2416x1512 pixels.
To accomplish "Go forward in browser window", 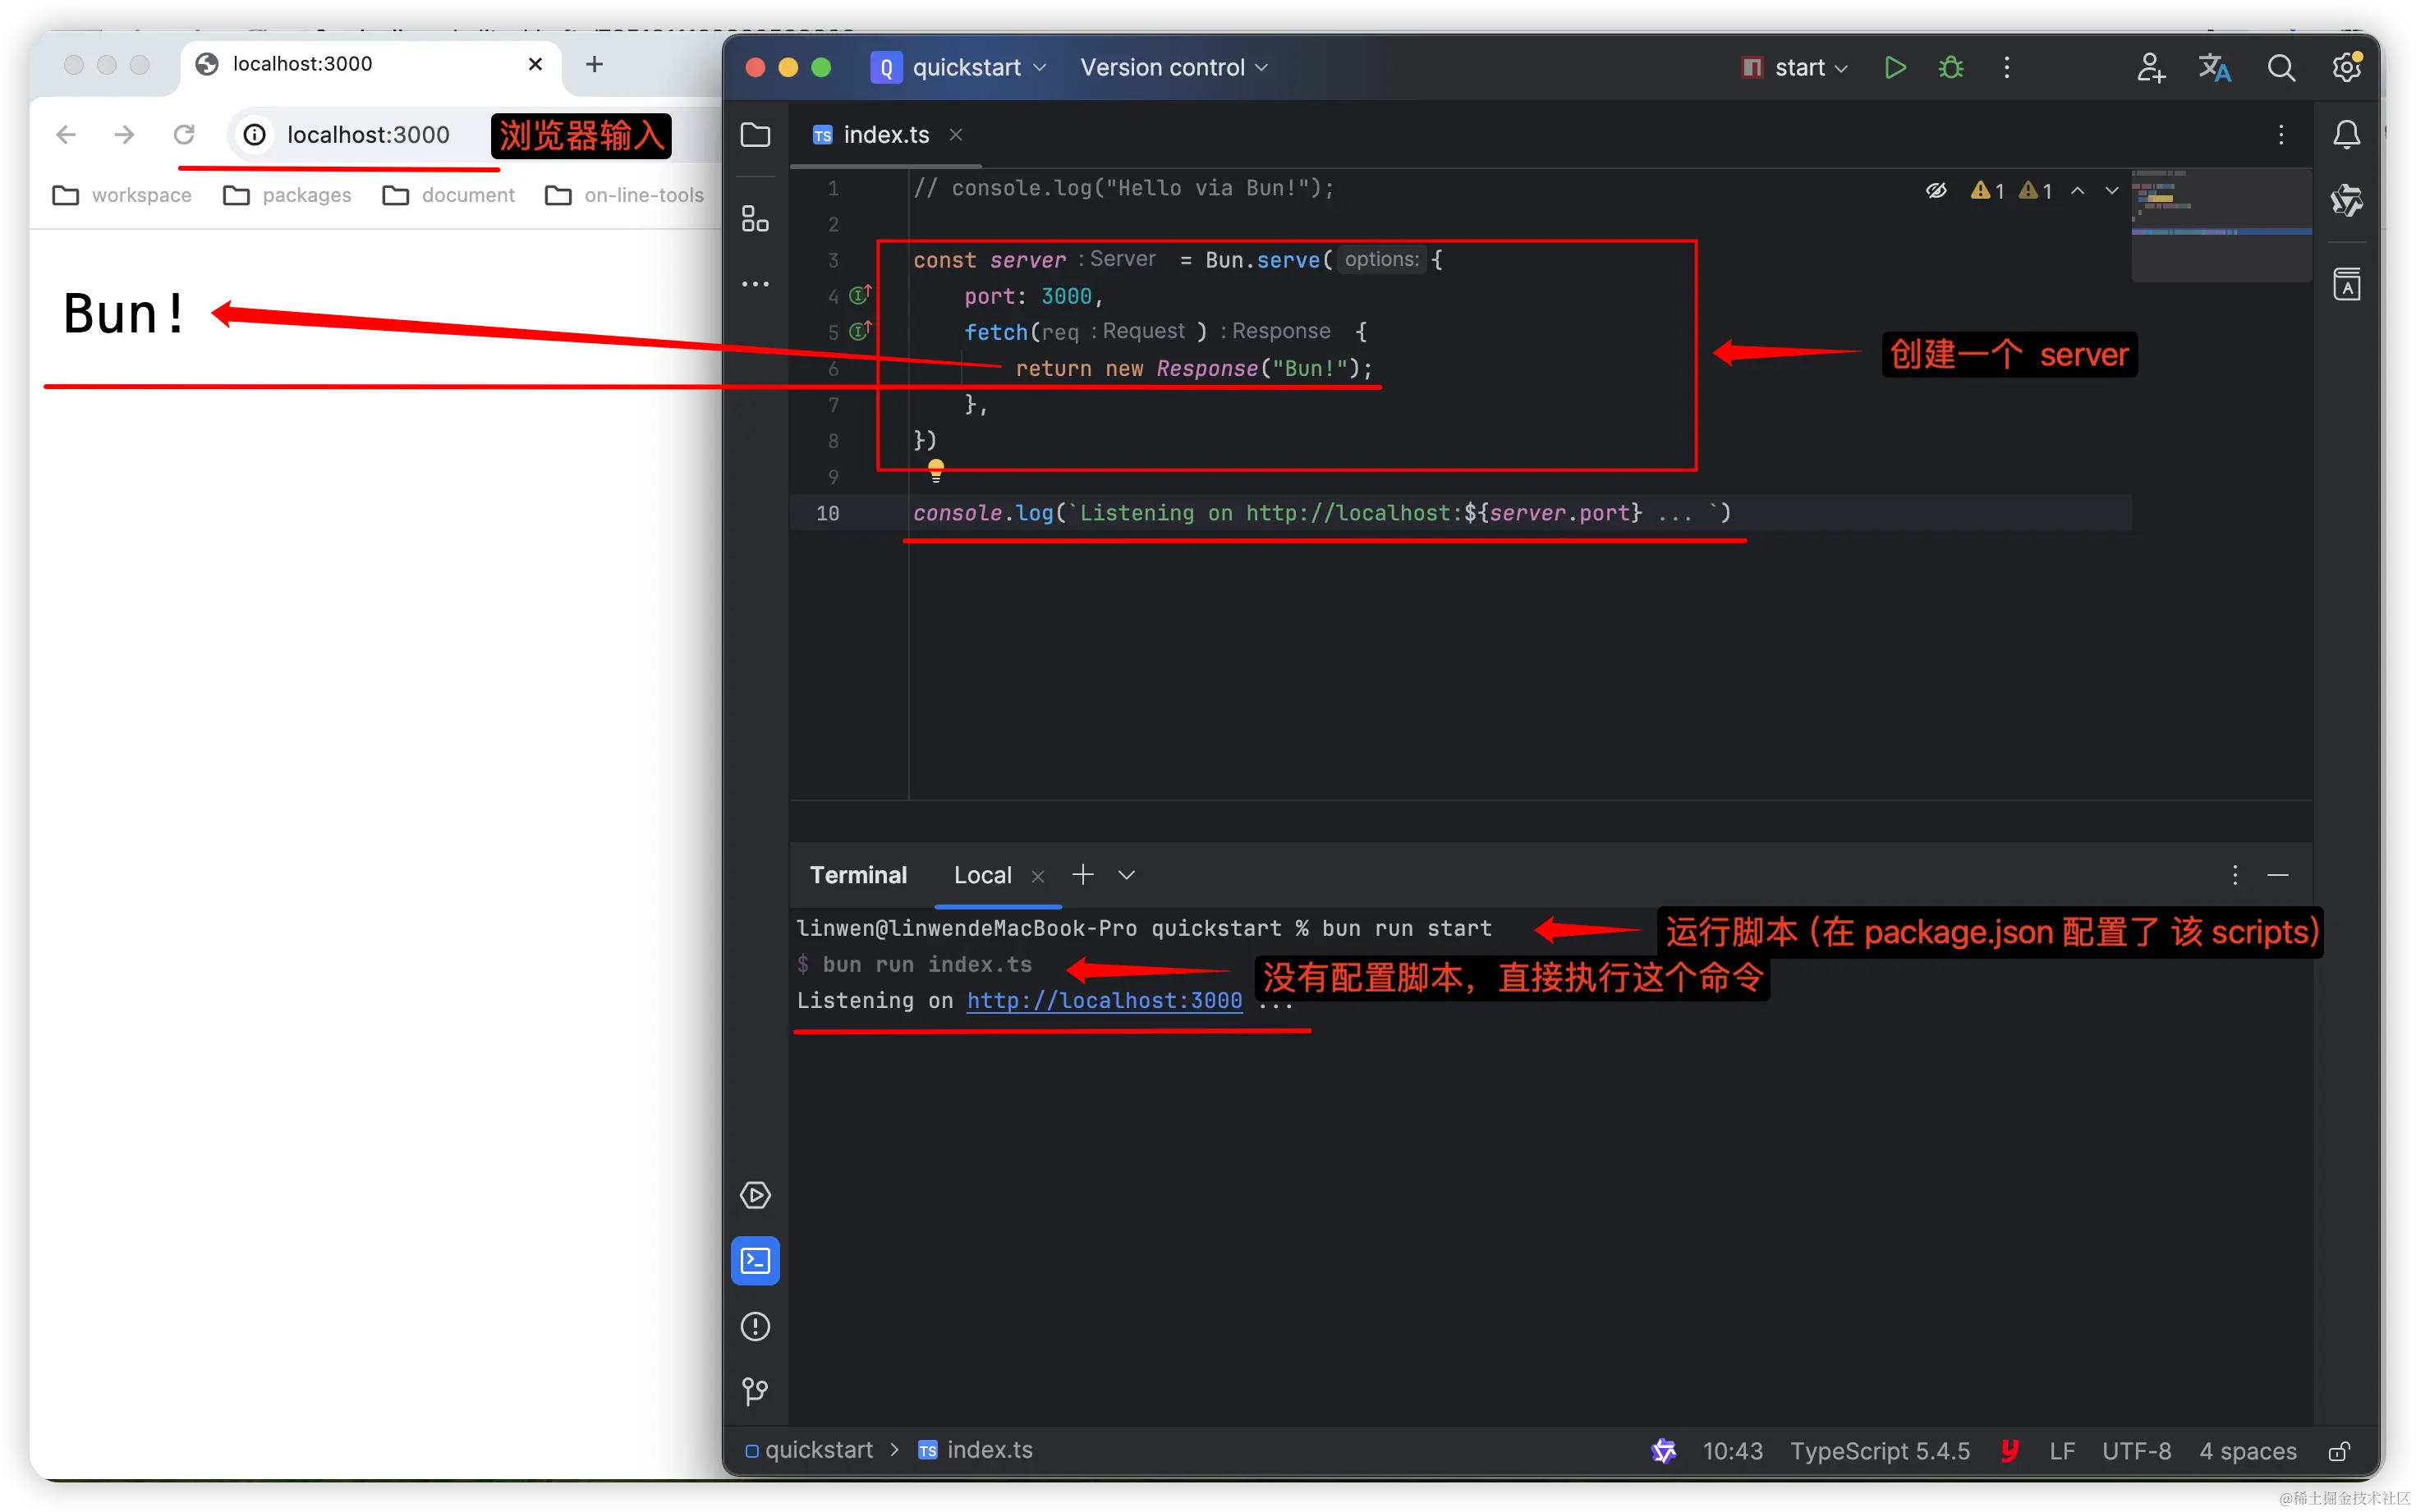I will (124, 135).
